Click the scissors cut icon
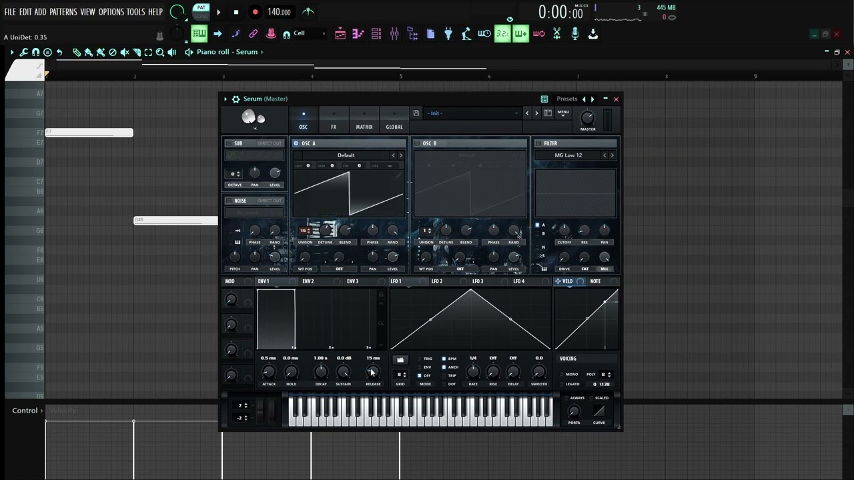The width and height of the screenshot is (854, 480). [x=556, y=34]
